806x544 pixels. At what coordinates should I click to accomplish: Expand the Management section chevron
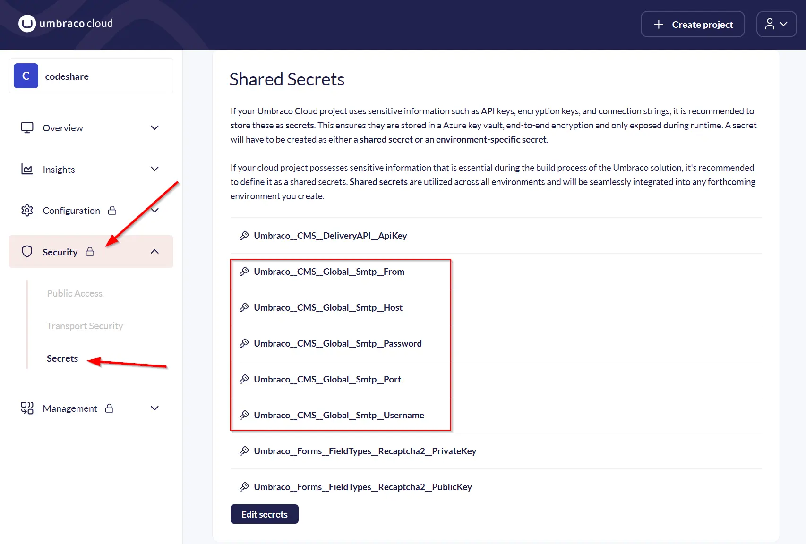tap(154, 408)
